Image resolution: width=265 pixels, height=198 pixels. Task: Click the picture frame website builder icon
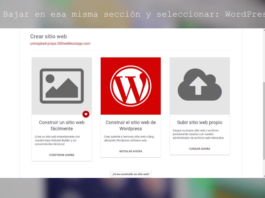(x=62, y=86)
